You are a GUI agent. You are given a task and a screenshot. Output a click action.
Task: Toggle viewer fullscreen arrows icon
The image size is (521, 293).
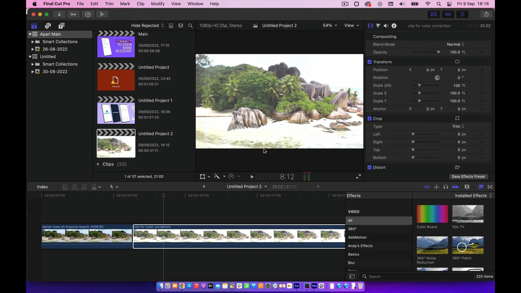[x=358, y=177]
